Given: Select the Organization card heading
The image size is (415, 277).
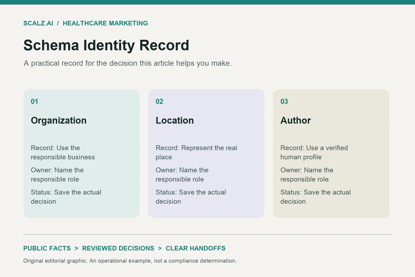Looking at the screenshot, I should click(59, 120).
